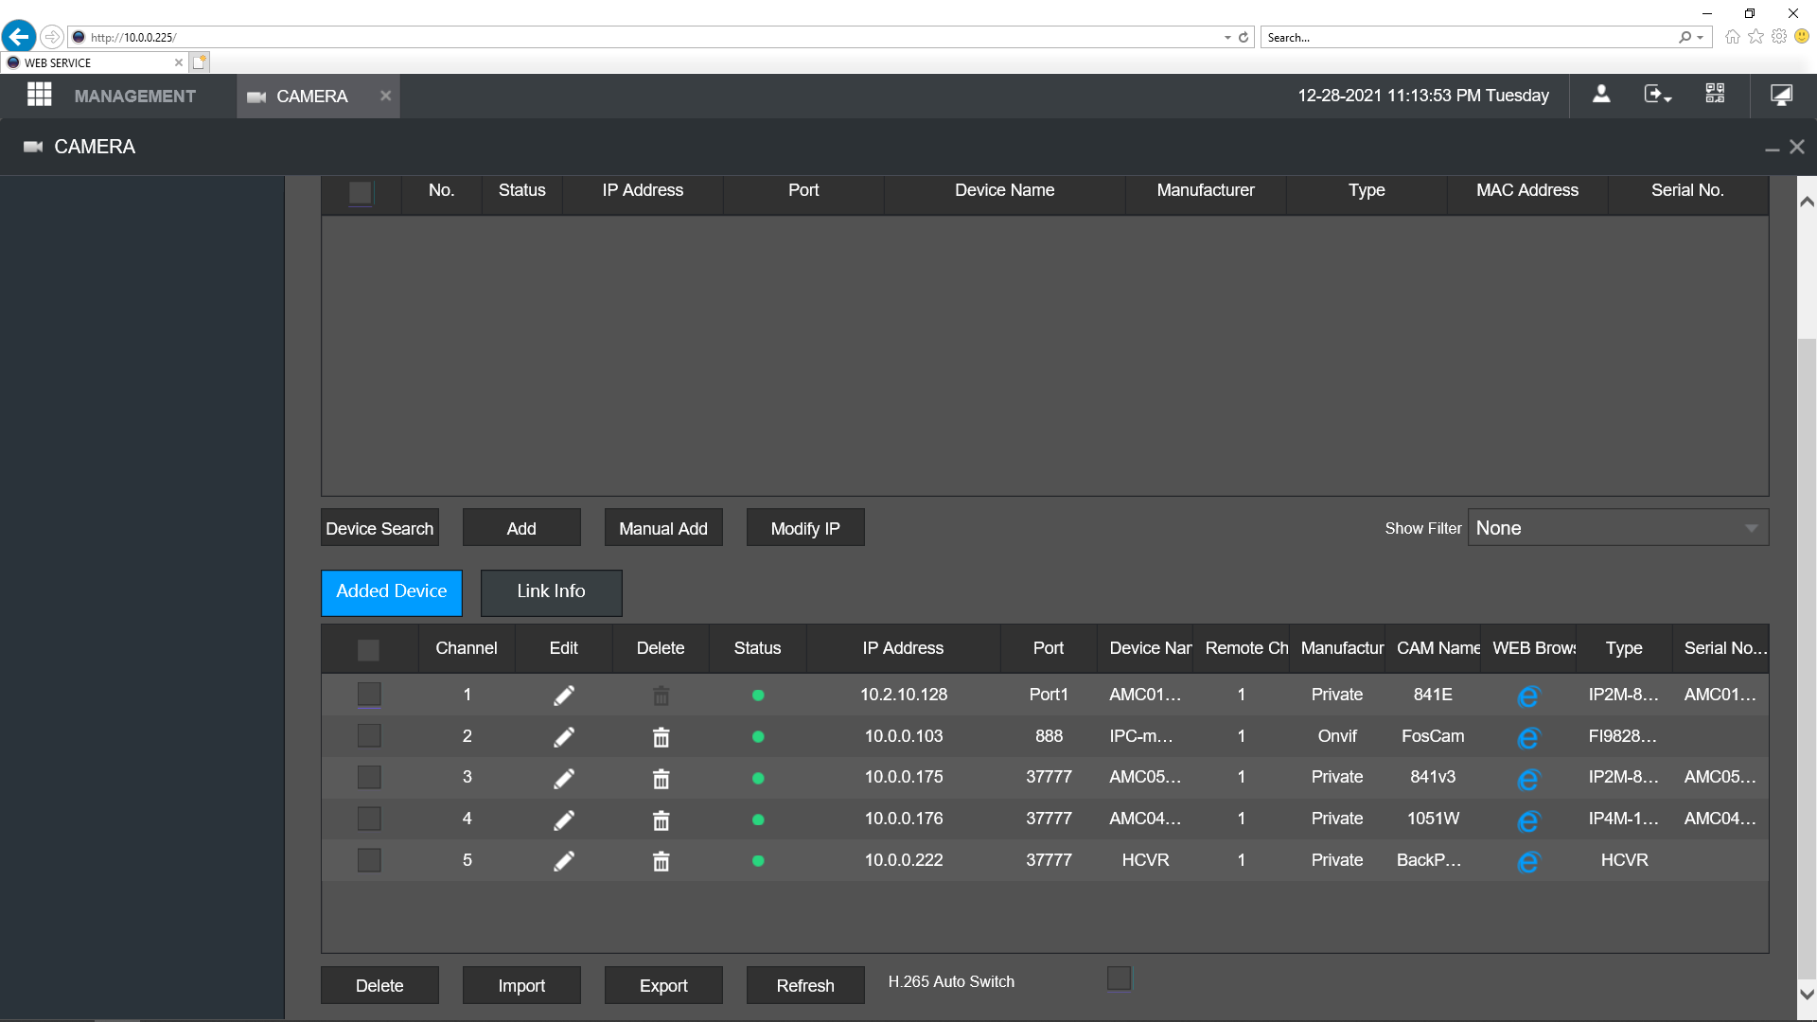The image size is (1817, 1022).
Task: Edit channel 3 with pencil icon
Action: tap(564, 779)
